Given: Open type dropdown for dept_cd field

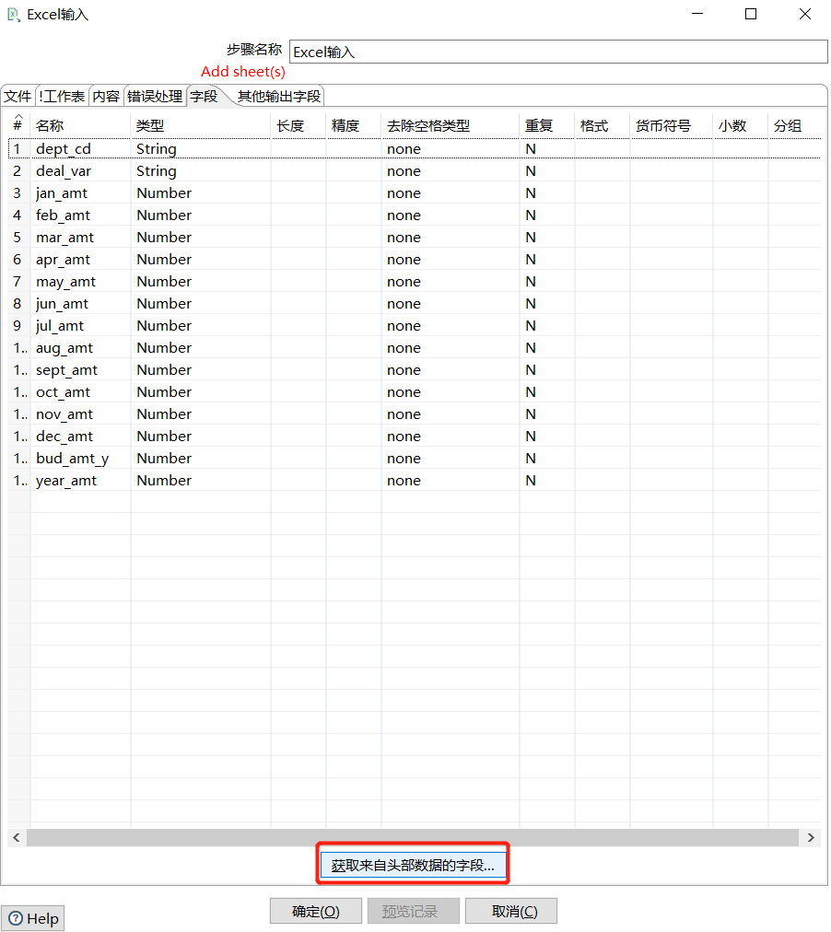Looking at the screenshot, I should pyautogui.click(x=203, y=148).
